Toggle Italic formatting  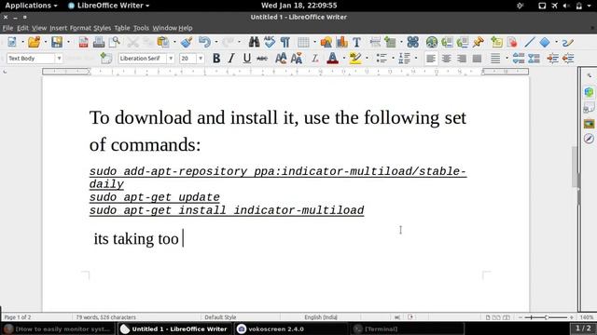231,58
